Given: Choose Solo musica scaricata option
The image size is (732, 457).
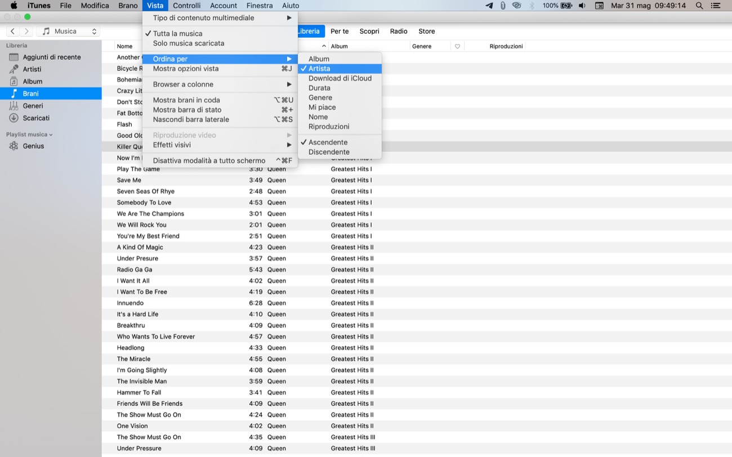Looking at the screenshot, I should (220, 43).
